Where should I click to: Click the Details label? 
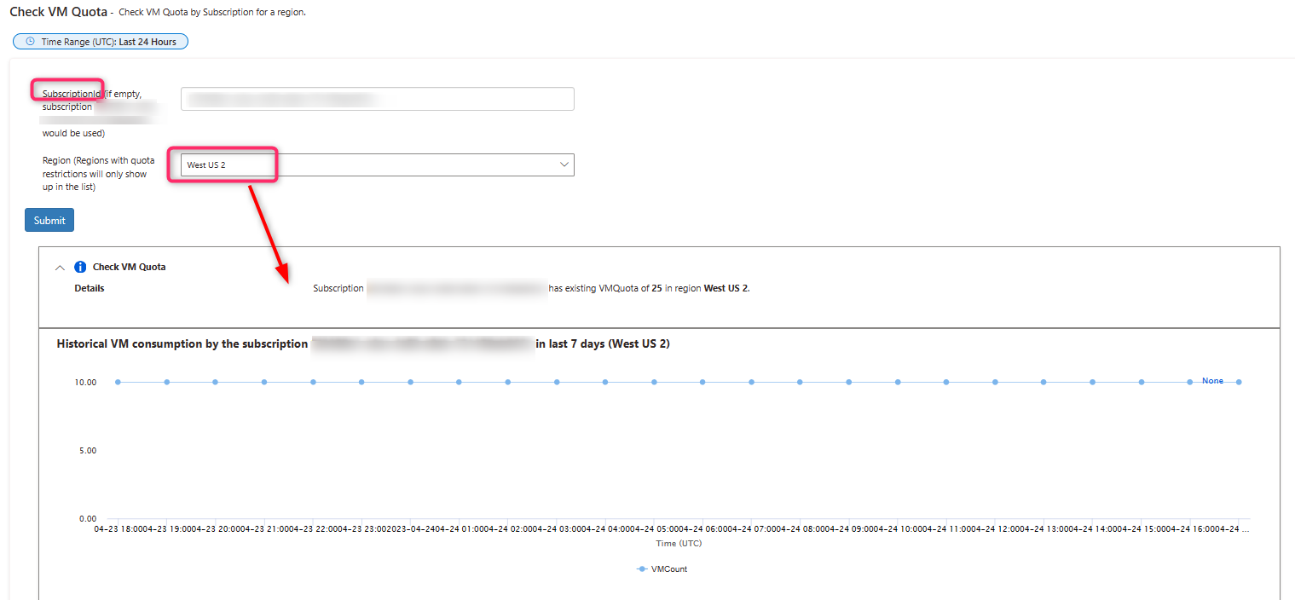point(90,288)
